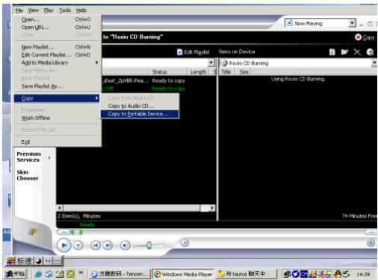Expand Add to Media Library submenu arrow
The image size is (378, 280).
click(x=96, y=63)
